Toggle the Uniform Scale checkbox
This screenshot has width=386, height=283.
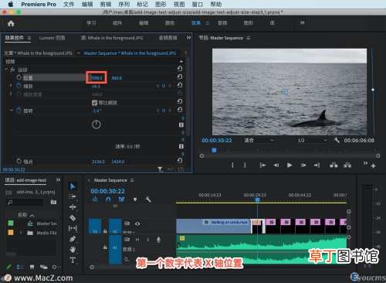94,103
